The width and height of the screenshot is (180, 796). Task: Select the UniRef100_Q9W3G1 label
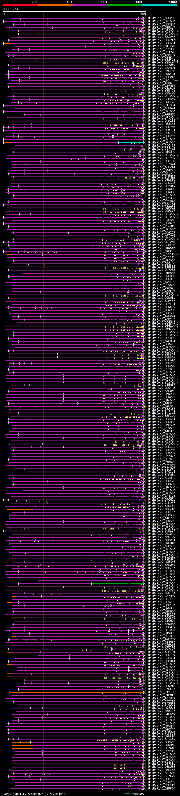pyautogui.click(x=161, y=406)
